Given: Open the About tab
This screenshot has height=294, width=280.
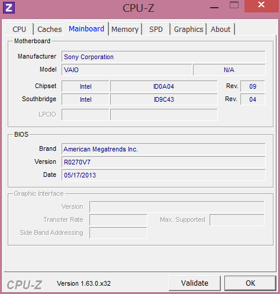Looking at the screenshot, I should [220, 29].
